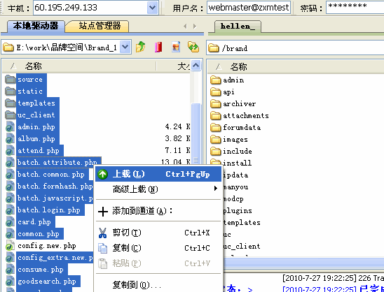Click the copy pages icon in context menu

[102, 248]
